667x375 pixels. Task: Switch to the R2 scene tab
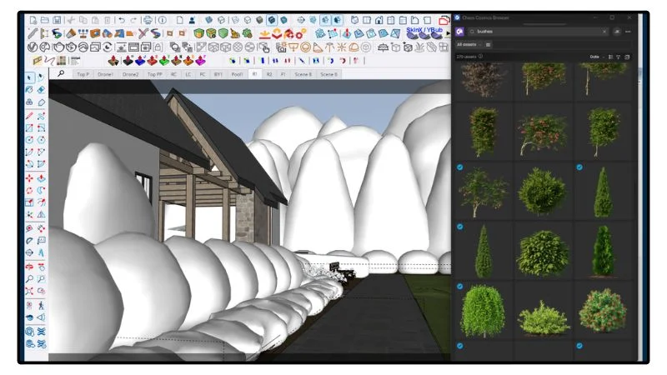[x=269, y=74]
